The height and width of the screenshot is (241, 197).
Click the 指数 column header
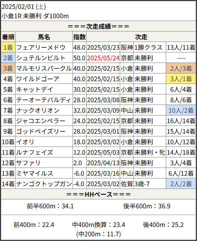click(80, 37)
